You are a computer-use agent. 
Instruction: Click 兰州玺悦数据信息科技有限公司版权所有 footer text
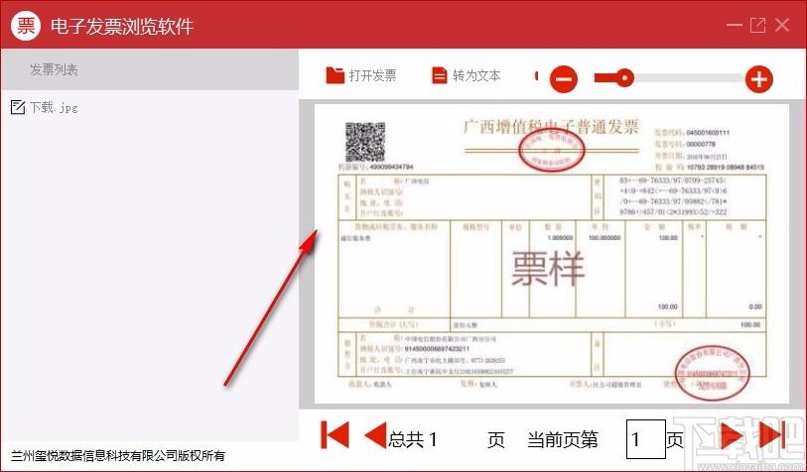coord(118,455)
